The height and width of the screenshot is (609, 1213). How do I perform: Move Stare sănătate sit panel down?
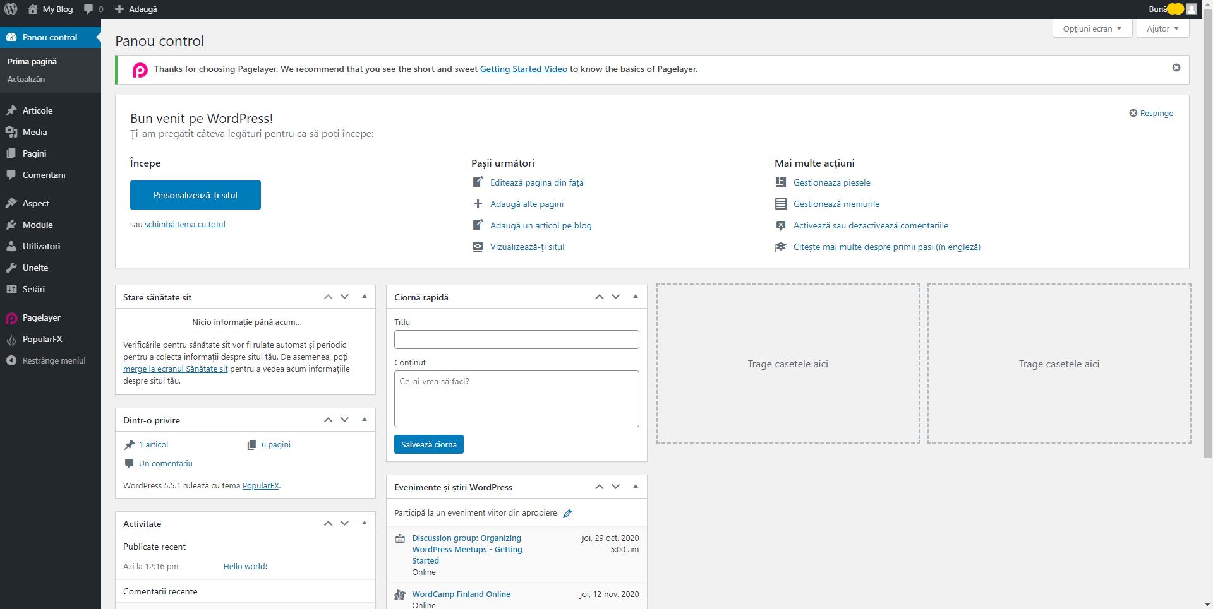(345, 297)
